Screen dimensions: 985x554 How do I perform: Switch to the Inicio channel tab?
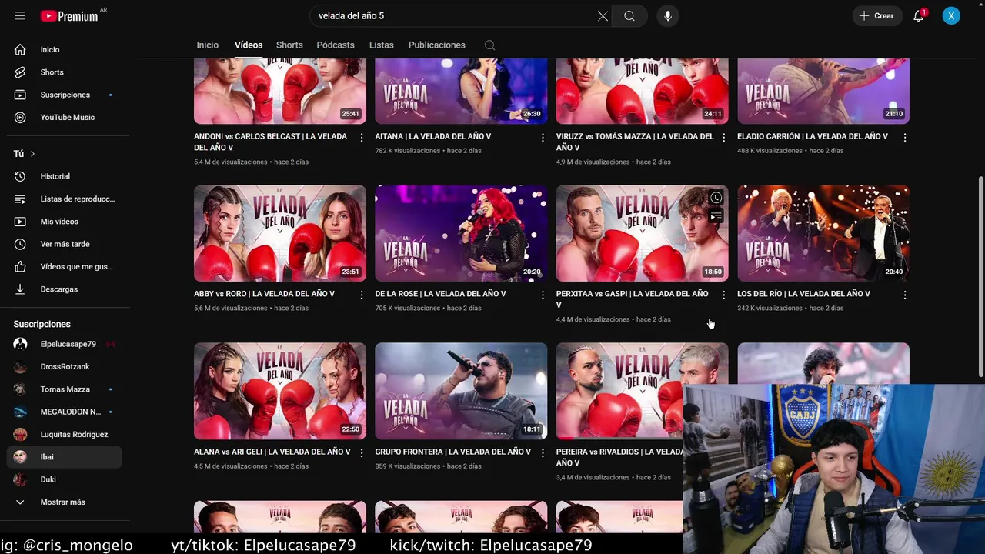(207, 45)
